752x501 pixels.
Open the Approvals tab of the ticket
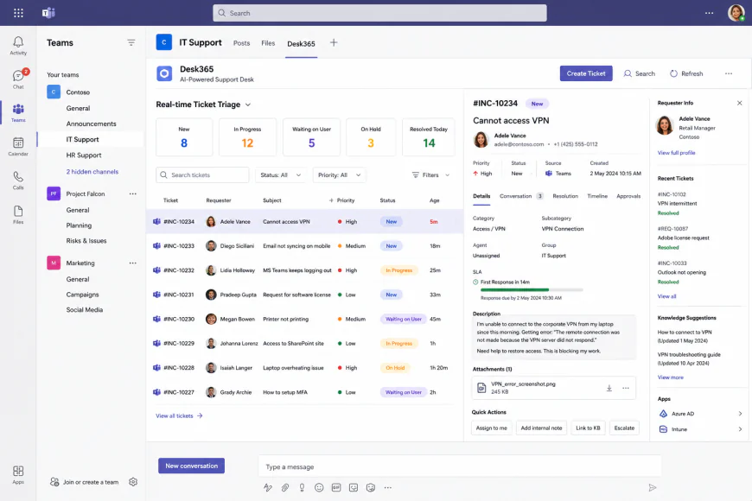click(x=628, y=196)
